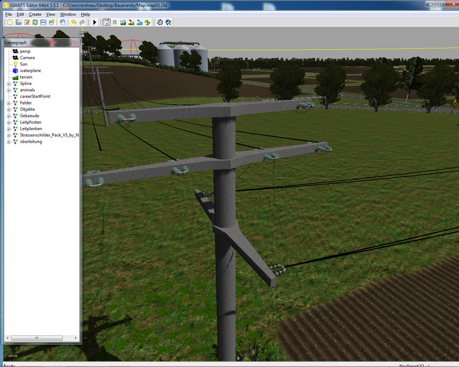459x367 pixels.
Task: Close the Scenegraph panel
Action: tap(77, 43)
